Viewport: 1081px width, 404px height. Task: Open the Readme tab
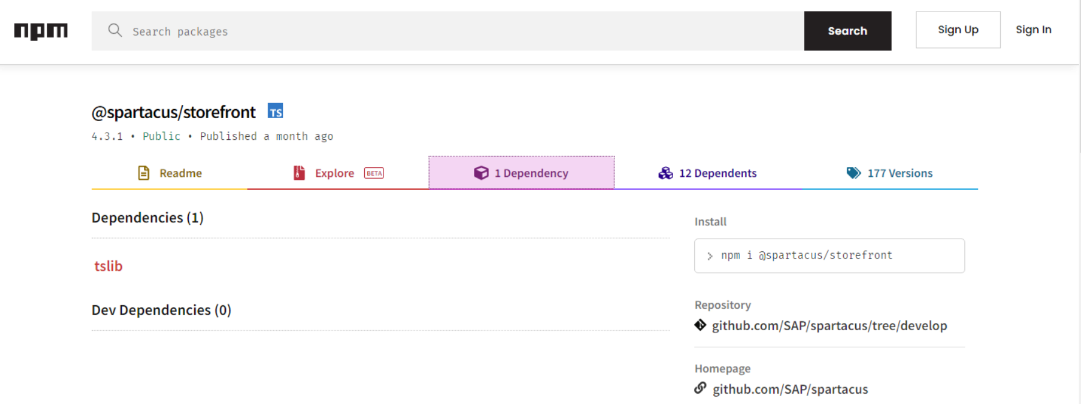coord(169,173)
